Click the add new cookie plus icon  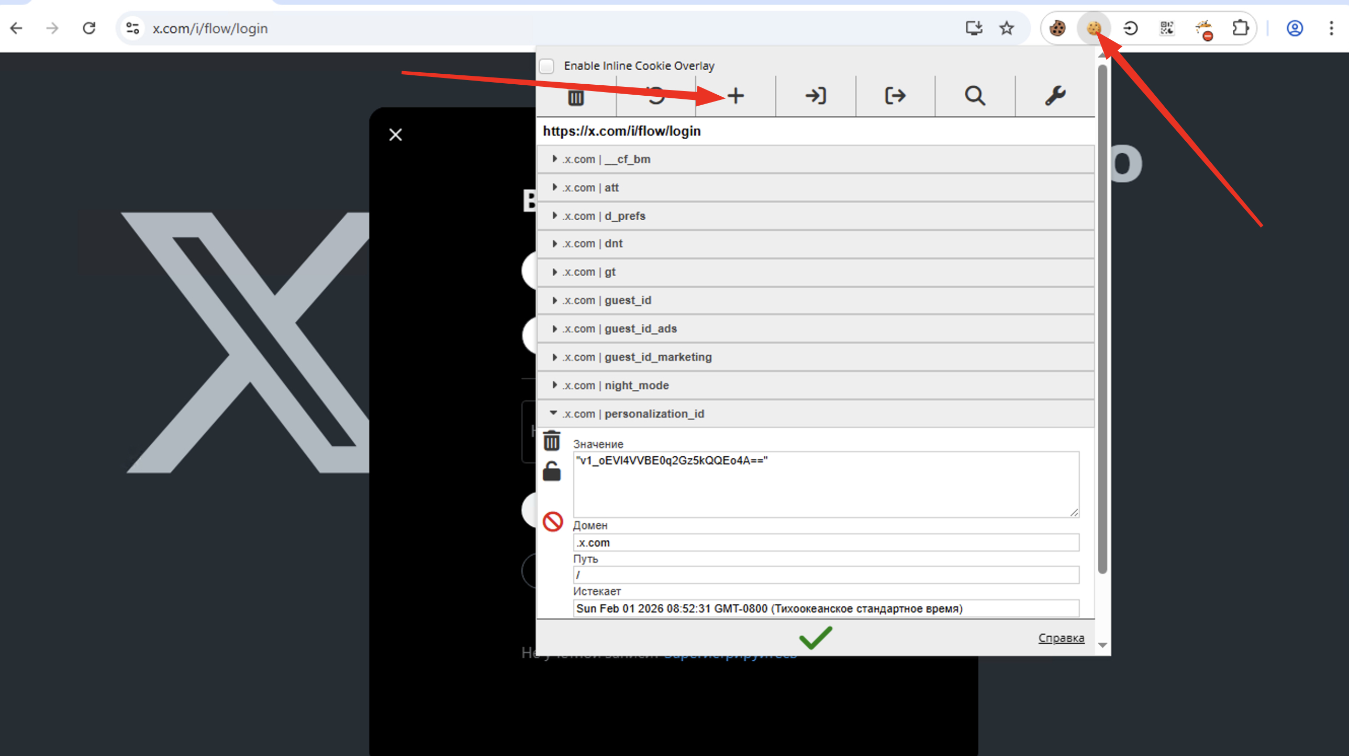735,96
